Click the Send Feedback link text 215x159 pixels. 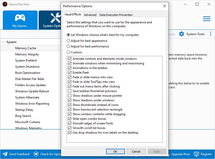tap(19, 154)
